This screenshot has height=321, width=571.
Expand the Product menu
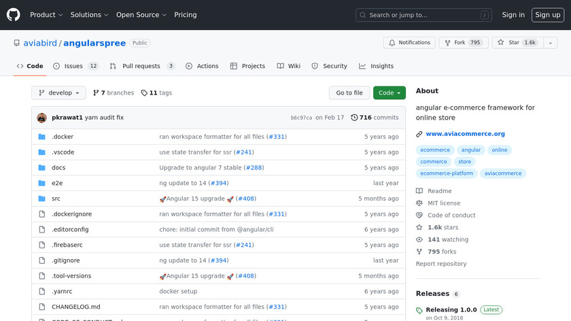pos(46,15)
